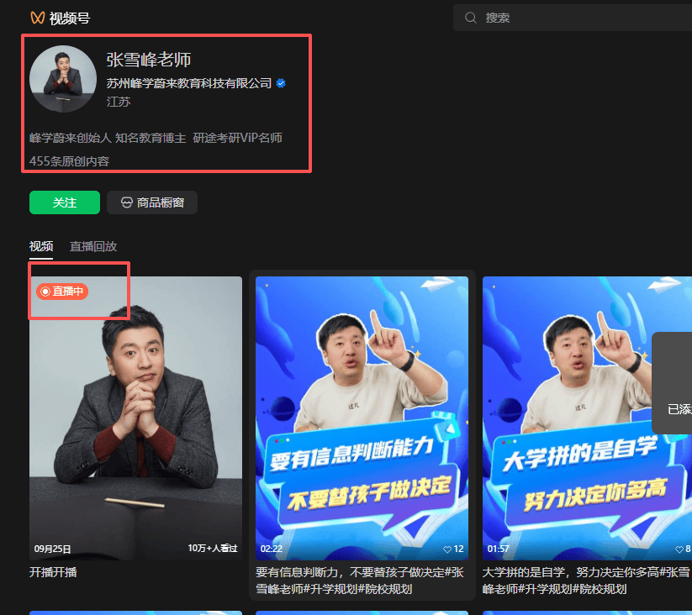
Task: Focus the 搜索 search input field
Action: [580, 18]
